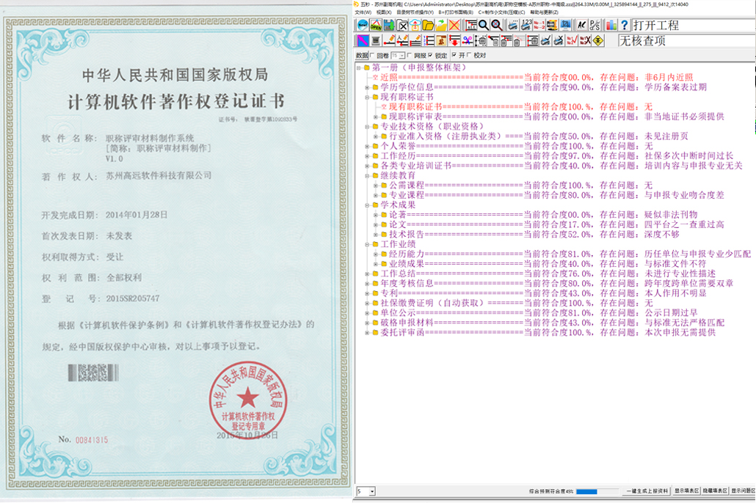Click the AC handwriting toolbar icon
This screenshot has width=756, height=503.
pyautogui.click(x=582, y=25)
